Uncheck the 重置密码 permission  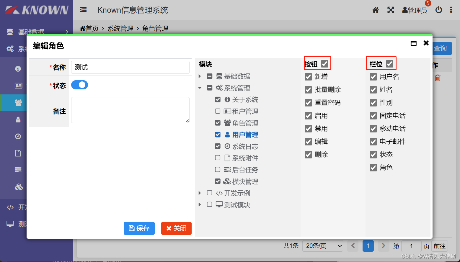point(308,103)
